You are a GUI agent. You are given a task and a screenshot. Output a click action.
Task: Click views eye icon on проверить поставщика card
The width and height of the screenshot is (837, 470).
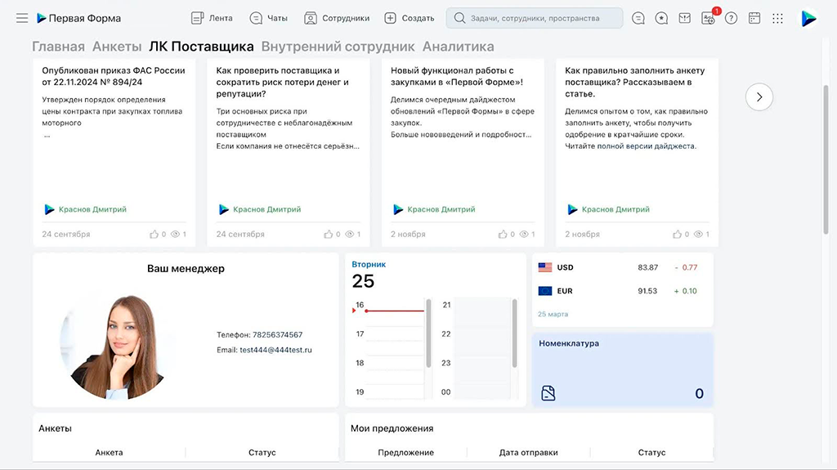(350, 234)
